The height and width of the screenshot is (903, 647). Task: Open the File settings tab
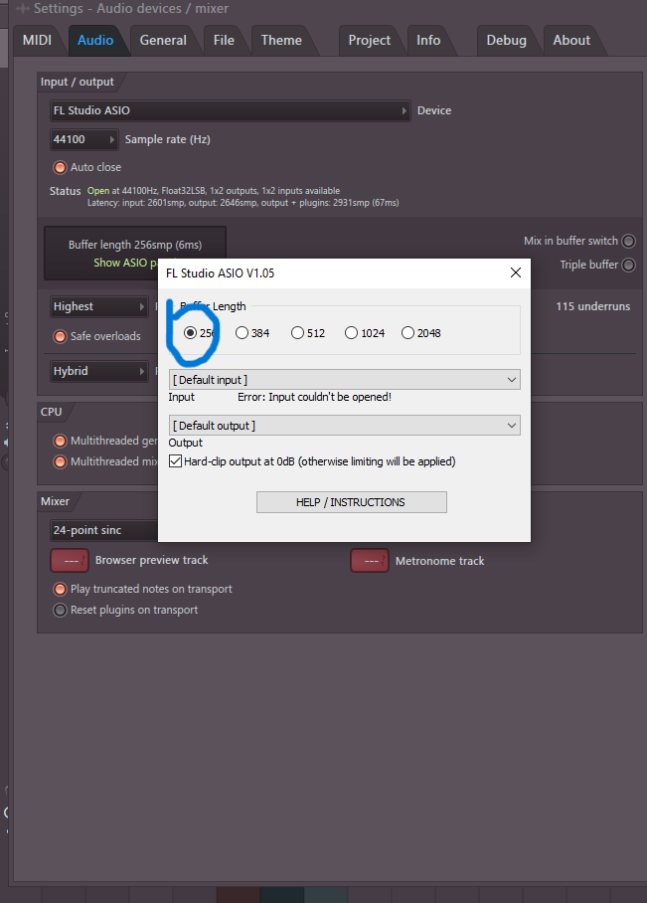[224, 41]
